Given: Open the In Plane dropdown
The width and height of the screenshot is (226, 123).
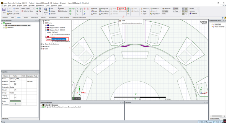Looking at the screenshot, I should click(x=177, y=11).
